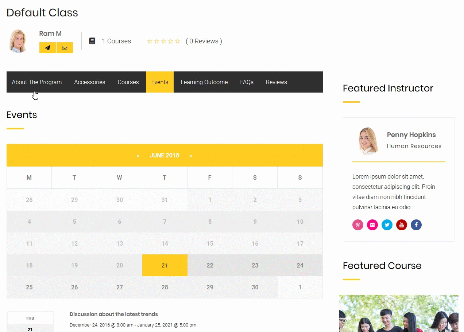Click date 8 in the calendar
Viewport: 464px width, 332px height.
pyautogui.click(x=210, y=222)
